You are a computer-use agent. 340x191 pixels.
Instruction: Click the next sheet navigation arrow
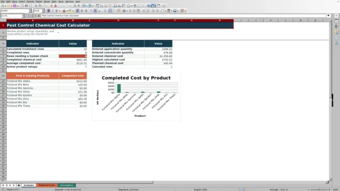tap(10, 185)
